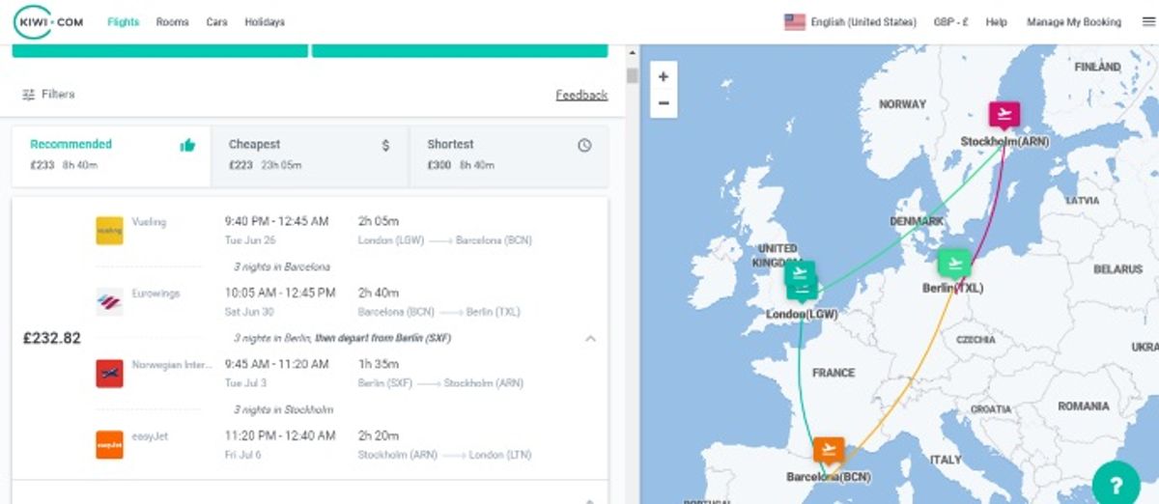Click the Barcelona airport map marker
Image resolution: width=1159 pixels, height=504 pixels.
[x=829, y=451]
